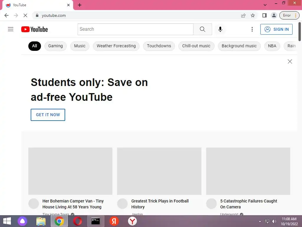Click the Chrome taskbar icon

click(x=59, y=221)
